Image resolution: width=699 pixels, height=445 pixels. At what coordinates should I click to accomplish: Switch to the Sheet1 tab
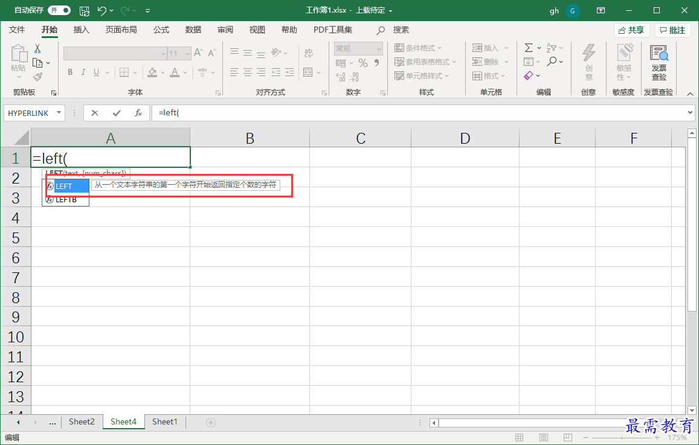click(164, 422)
